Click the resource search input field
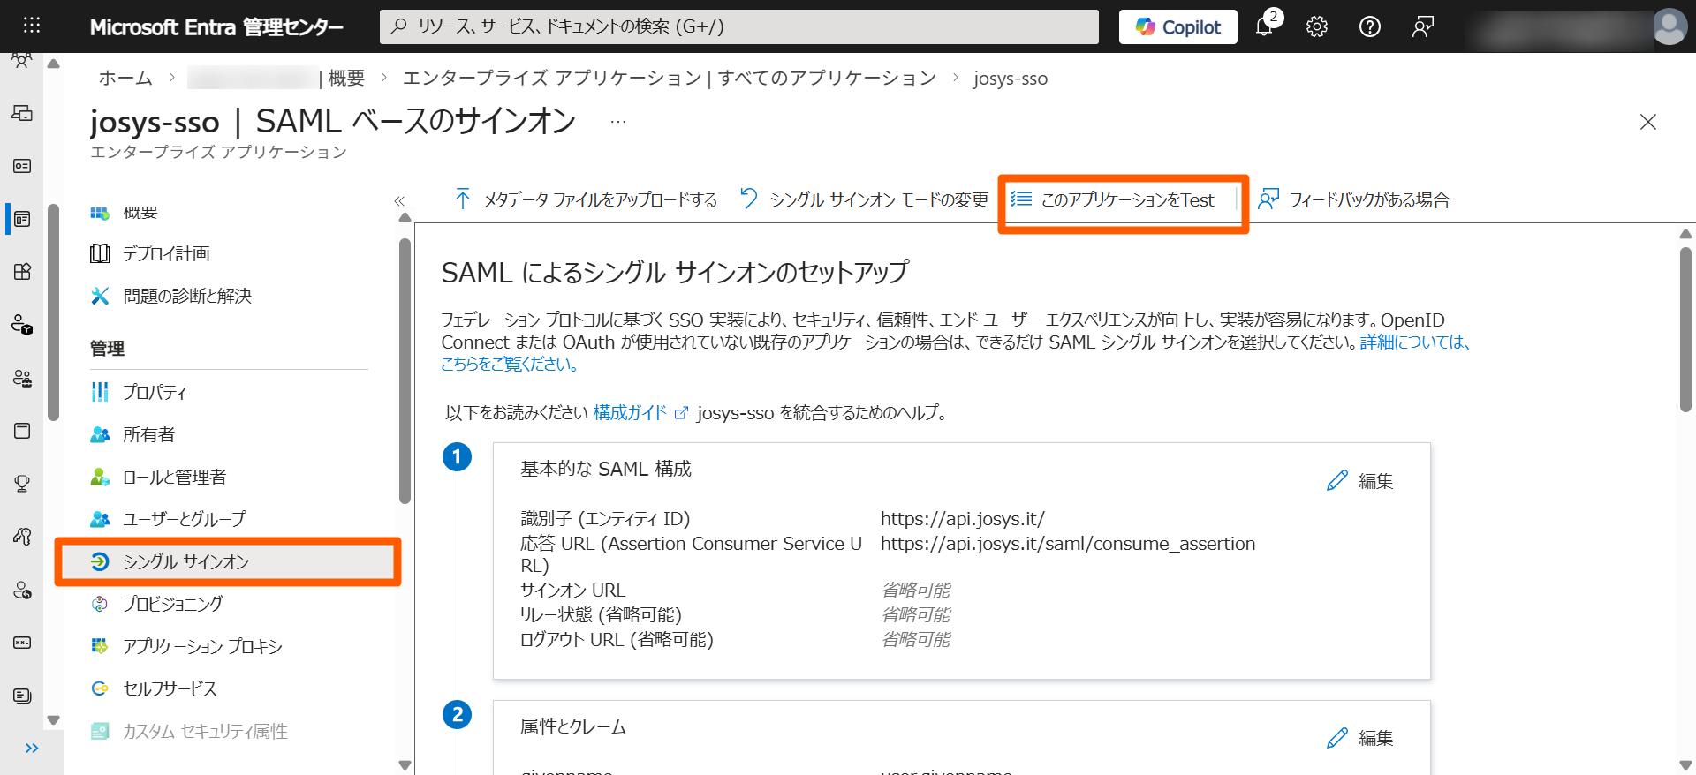This screenshot has height=775, width=1696. [x=739, y=26]
